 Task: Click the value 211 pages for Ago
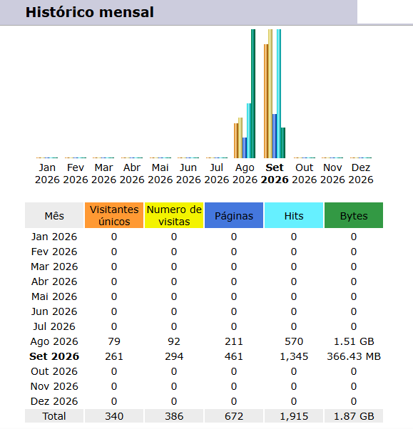234,341
